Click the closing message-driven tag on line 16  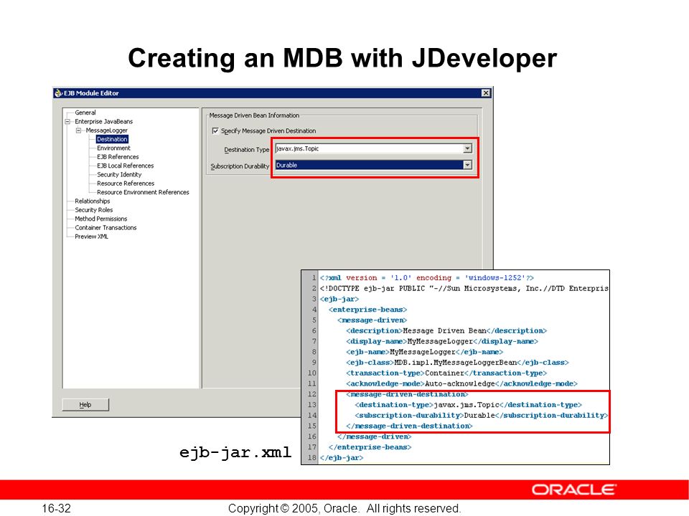(x=375, y=436)
